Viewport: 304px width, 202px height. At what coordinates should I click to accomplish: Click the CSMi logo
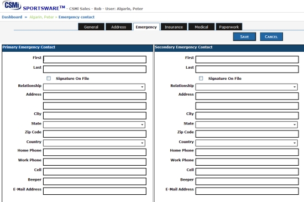click(x=12, y=5)
